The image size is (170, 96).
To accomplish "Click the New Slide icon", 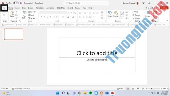I will tap(24, 13).
